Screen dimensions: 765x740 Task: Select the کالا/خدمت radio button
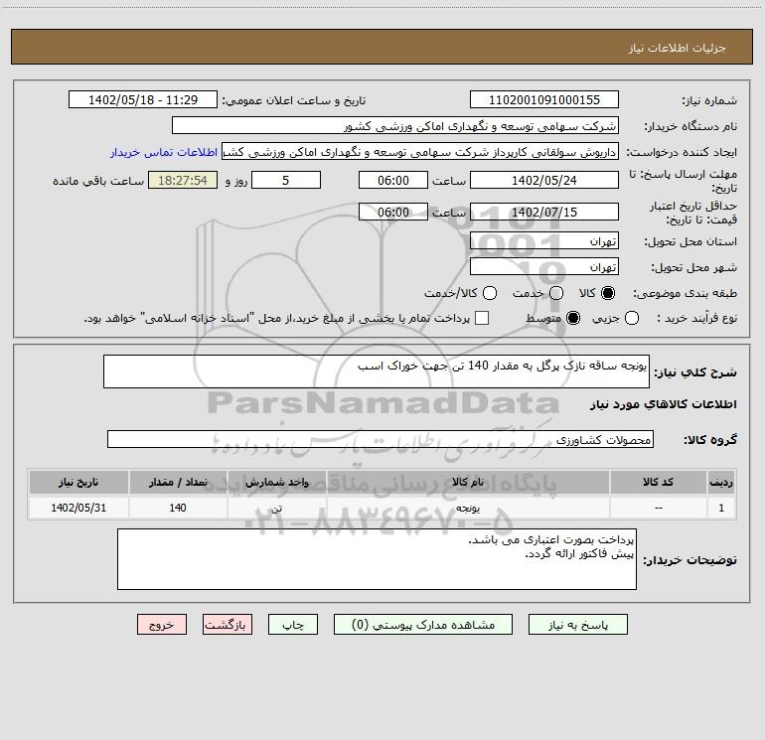[490, 293]
